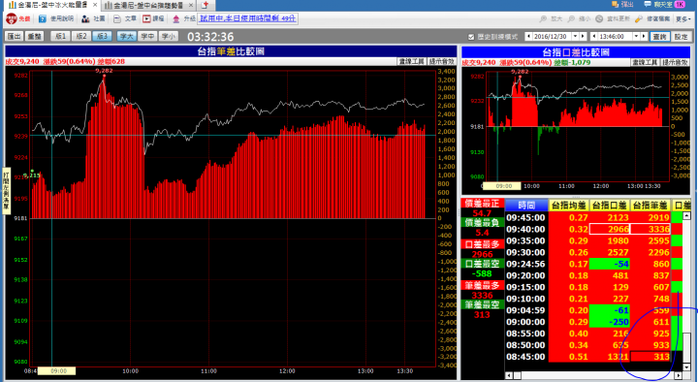Image resolution: width=698 pixels, height=382 pixels.
Task: Select the 08:45:00 row
Action: 594,357
